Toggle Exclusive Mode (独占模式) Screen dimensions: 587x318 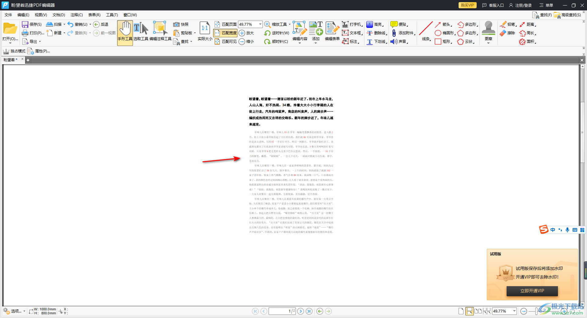click(14, 51)
